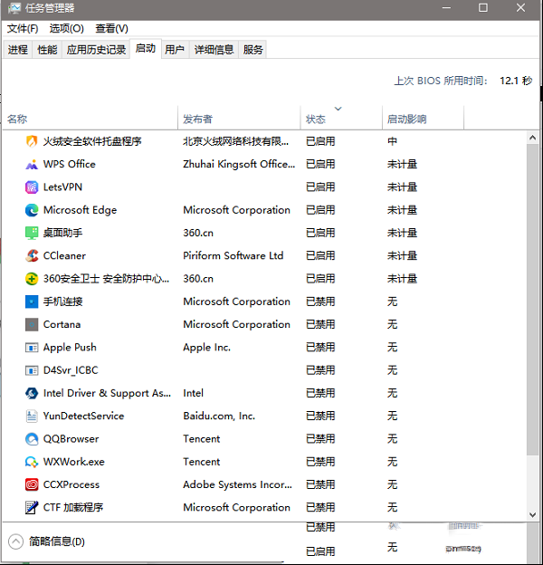Select the CCXProcess row name
This screenshot has height=565, width=543.
(71, 484)
